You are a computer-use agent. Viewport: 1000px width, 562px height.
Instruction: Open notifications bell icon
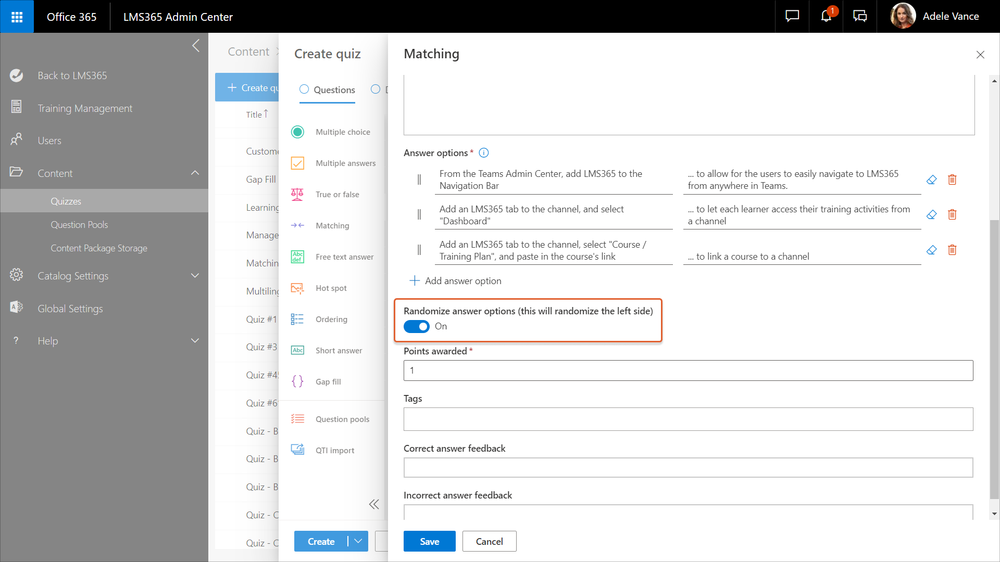click(x=826, y=17)
